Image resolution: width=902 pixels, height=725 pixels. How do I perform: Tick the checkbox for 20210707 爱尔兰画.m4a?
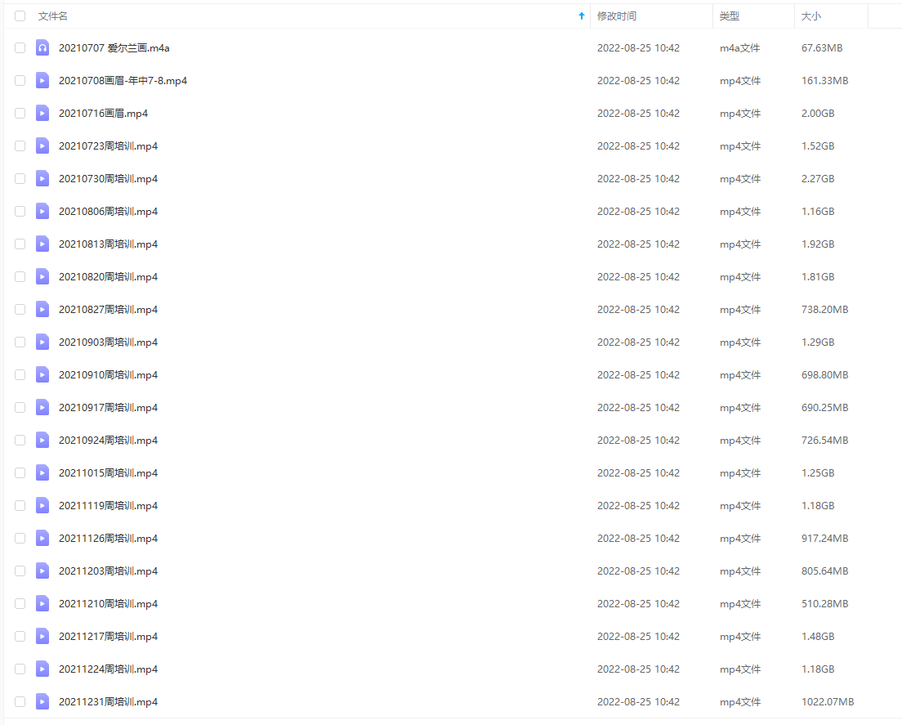[20, 47]
